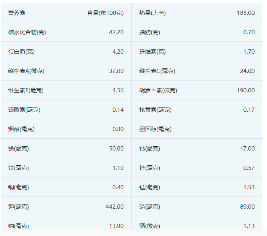Screen dimensions: 267x236
Task: Click the carbohydrate value 42.20
Action: point(116,32)
